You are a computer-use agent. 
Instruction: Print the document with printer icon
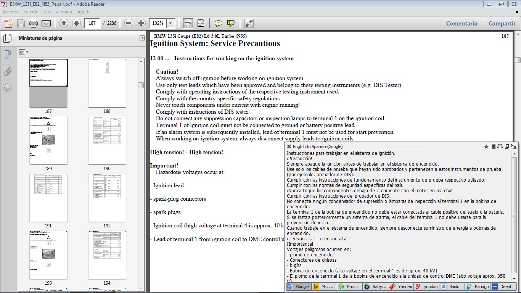34,23
